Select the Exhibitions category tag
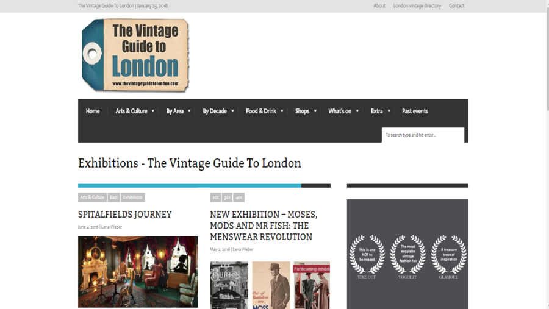Viewport: 549px width, 309px height. click(133, 197)
